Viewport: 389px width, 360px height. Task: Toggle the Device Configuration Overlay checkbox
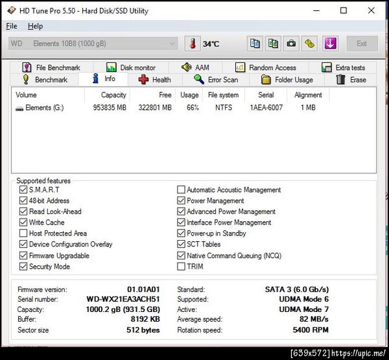pyautogui.click(x=23, y=244)
